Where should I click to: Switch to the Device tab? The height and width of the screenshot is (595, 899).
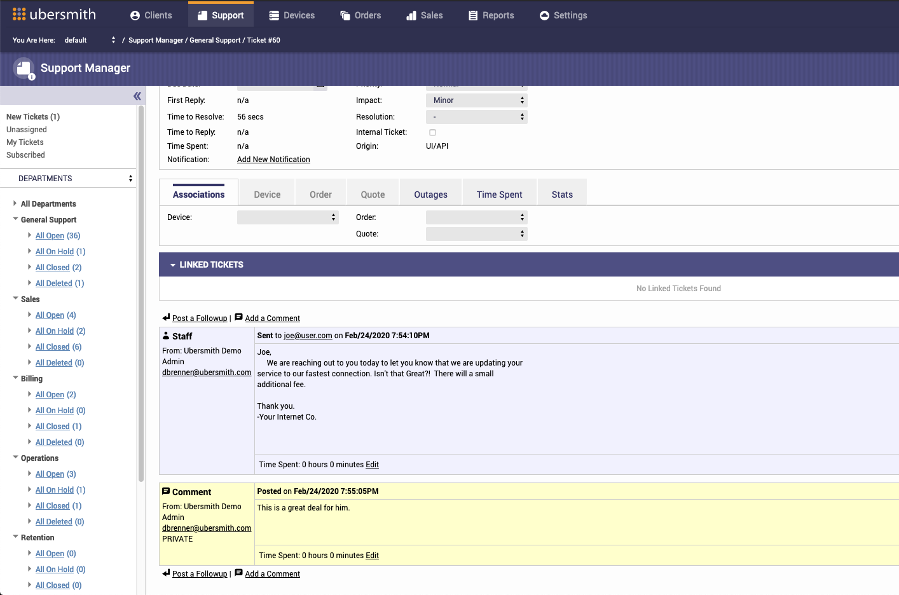click(267, 193)
